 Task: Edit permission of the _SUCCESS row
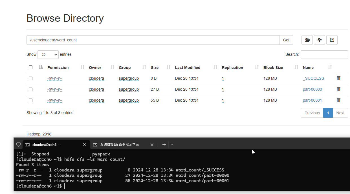tap(55, 78)
